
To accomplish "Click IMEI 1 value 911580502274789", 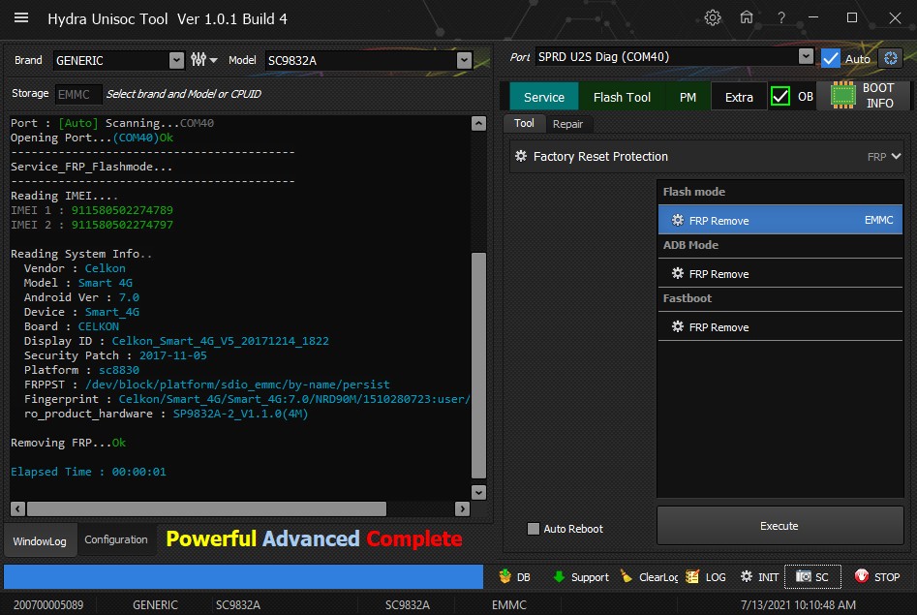I will click(122, 210).
